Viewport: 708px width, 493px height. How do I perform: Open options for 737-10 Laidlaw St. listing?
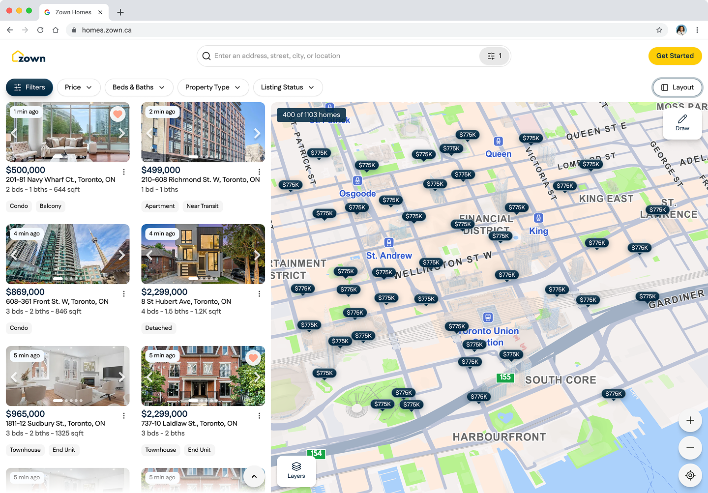tap(259, 415)
